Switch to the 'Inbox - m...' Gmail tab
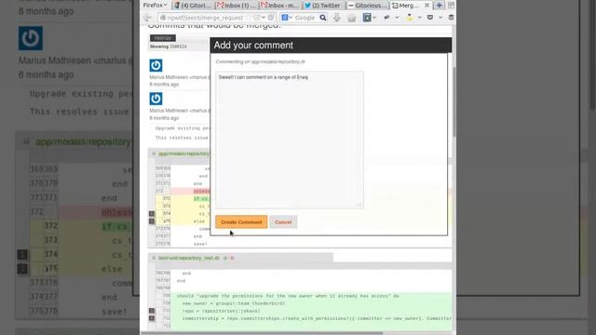This screenshot has width=596, height=335. pos(280,6)
